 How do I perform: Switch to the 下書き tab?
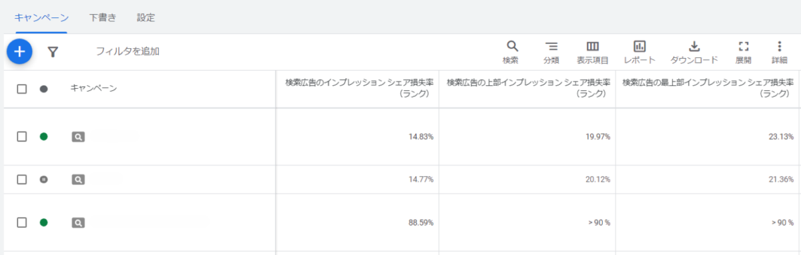102,18
